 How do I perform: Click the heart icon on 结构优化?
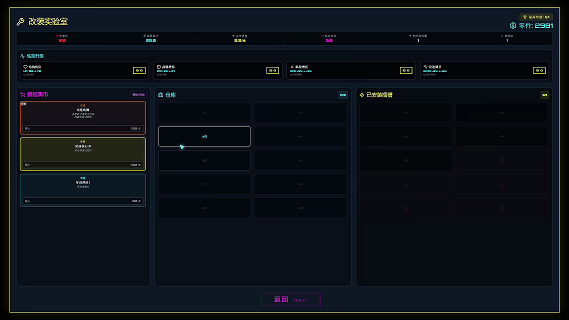point(25,67)
